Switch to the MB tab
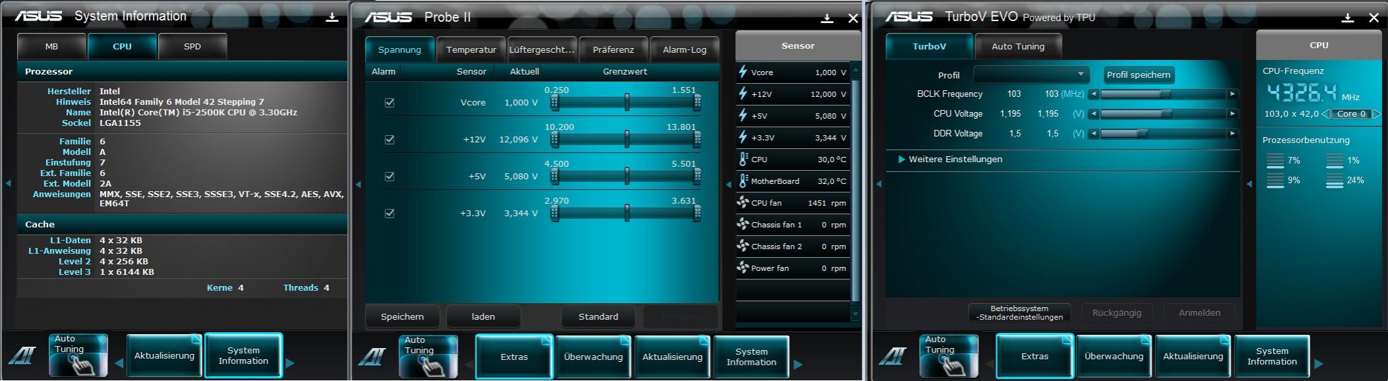 pos(51,47)
